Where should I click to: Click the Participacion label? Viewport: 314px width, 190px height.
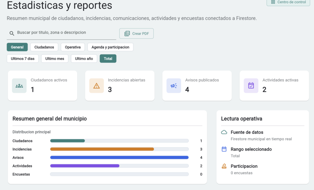(244, 166)
